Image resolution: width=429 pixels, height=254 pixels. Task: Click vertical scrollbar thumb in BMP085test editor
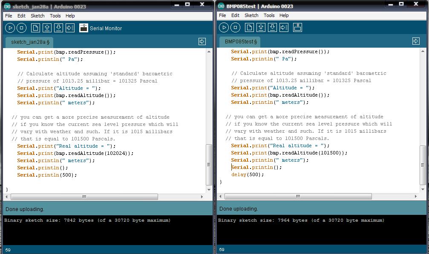point(423,165)
